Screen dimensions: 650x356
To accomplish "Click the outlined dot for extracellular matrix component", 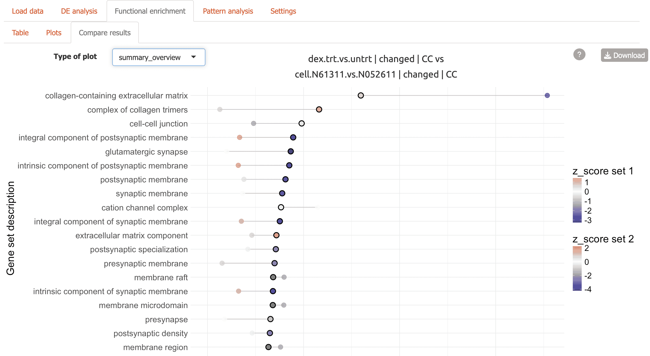I will [x=276, y=235].
